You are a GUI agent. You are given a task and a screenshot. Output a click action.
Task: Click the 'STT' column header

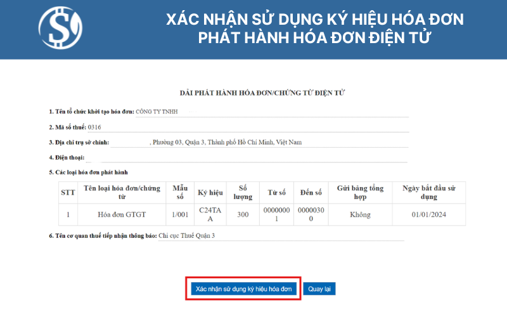(68, 193)
